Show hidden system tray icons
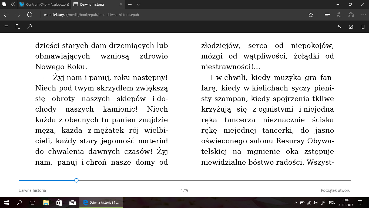Screen dimensions: 369x208 pos(296,202)
